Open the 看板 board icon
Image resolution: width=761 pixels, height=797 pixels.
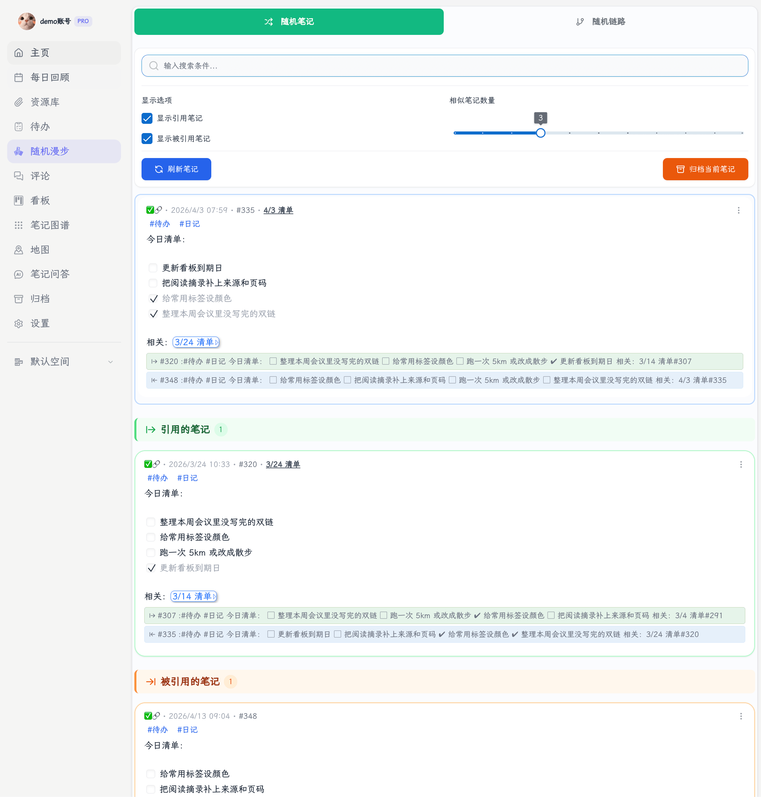click(x=19, y=200)
